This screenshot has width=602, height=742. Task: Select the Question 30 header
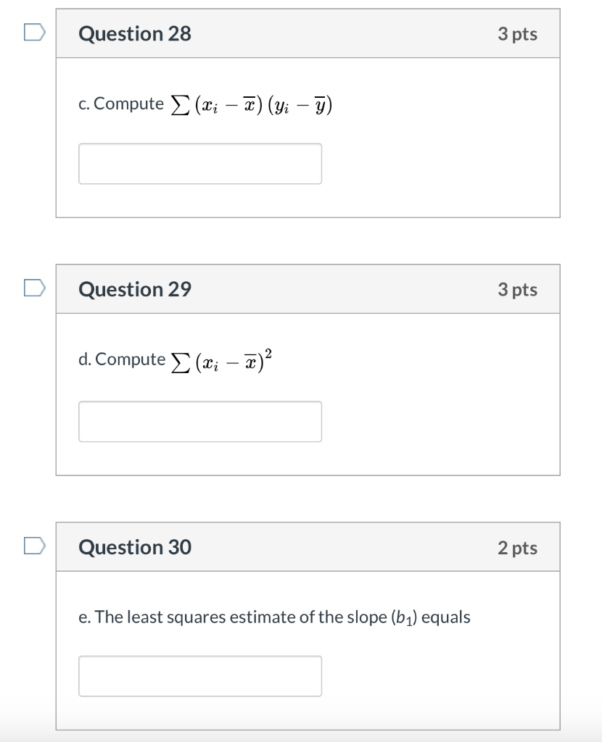pos(134,547)
